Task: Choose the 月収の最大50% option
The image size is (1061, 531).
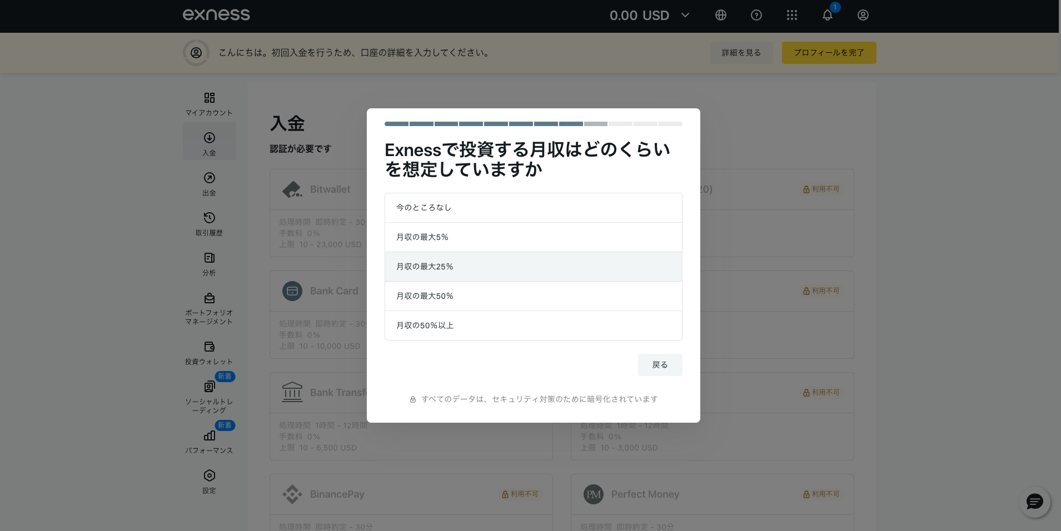Action: 533,296
